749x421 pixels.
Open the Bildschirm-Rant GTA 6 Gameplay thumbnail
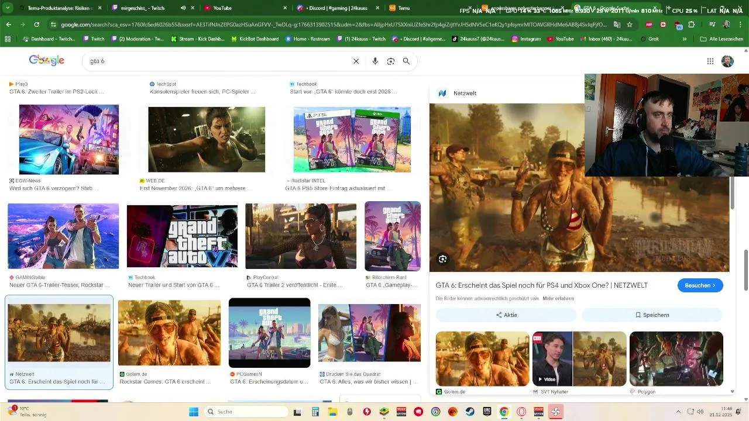pos(393,236)
